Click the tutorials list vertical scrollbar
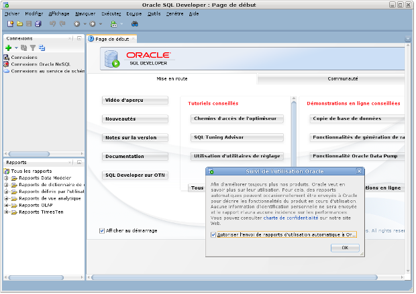 click(294, 133)
